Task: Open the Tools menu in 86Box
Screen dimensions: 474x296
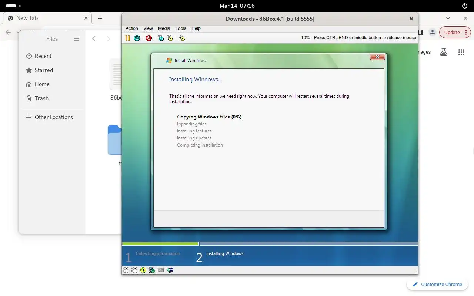Action: point(181,28)
